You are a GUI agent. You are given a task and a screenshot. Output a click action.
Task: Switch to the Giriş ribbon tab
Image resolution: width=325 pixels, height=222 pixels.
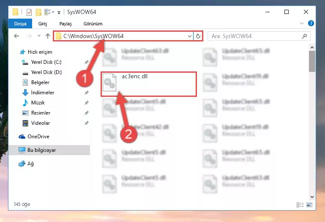[x=43, y=24]
